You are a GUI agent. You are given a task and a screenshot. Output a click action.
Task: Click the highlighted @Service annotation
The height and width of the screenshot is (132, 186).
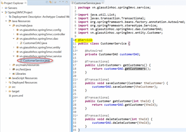(x=85, y=40)
